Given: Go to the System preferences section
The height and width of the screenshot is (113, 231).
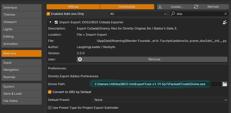Looking at the screenshot, I should click(21, 87).
